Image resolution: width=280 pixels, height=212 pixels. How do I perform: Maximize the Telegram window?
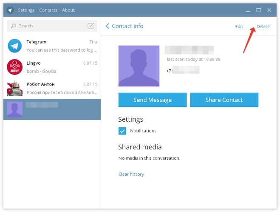tap(258, 10)
